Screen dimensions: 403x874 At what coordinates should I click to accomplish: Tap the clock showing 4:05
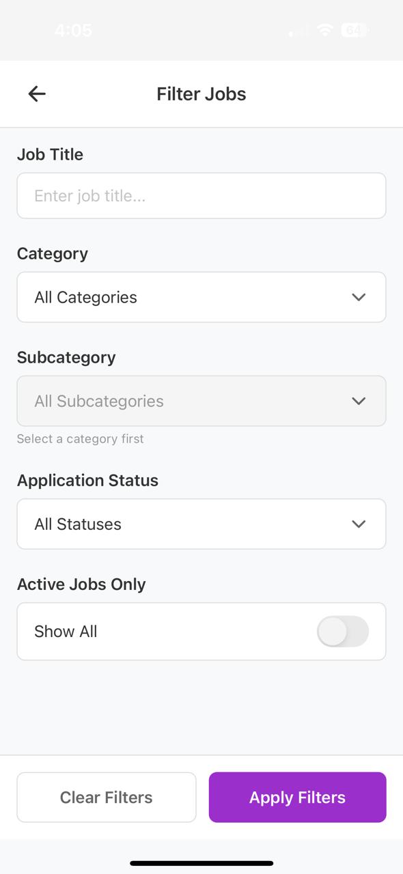tap(73, 30)
